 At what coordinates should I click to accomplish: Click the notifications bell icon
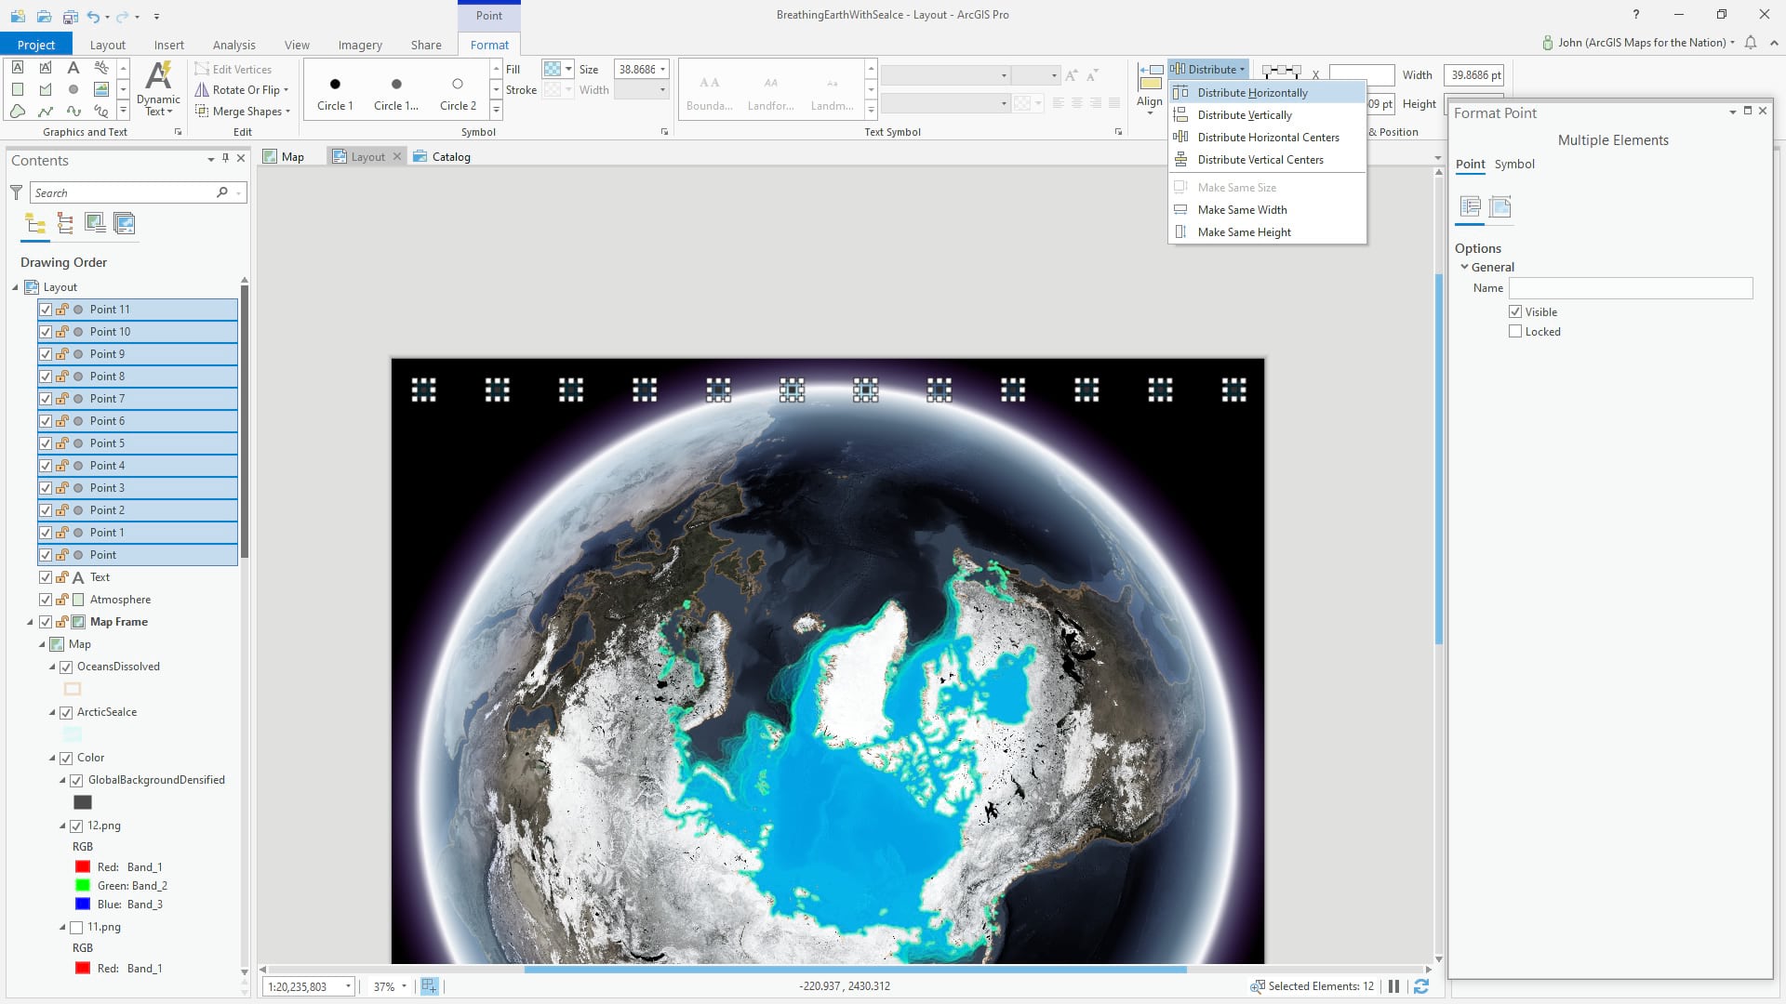[1751, 43]
